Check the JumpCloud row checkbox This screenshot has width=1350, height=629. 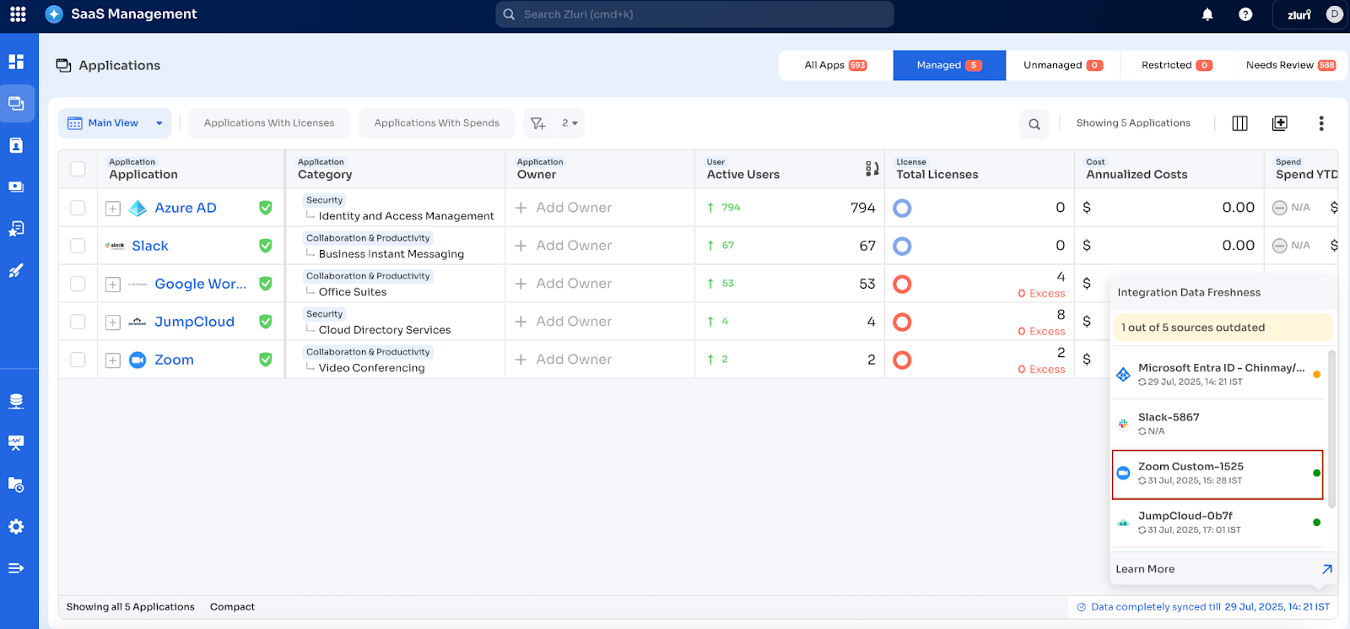[78, 322]
